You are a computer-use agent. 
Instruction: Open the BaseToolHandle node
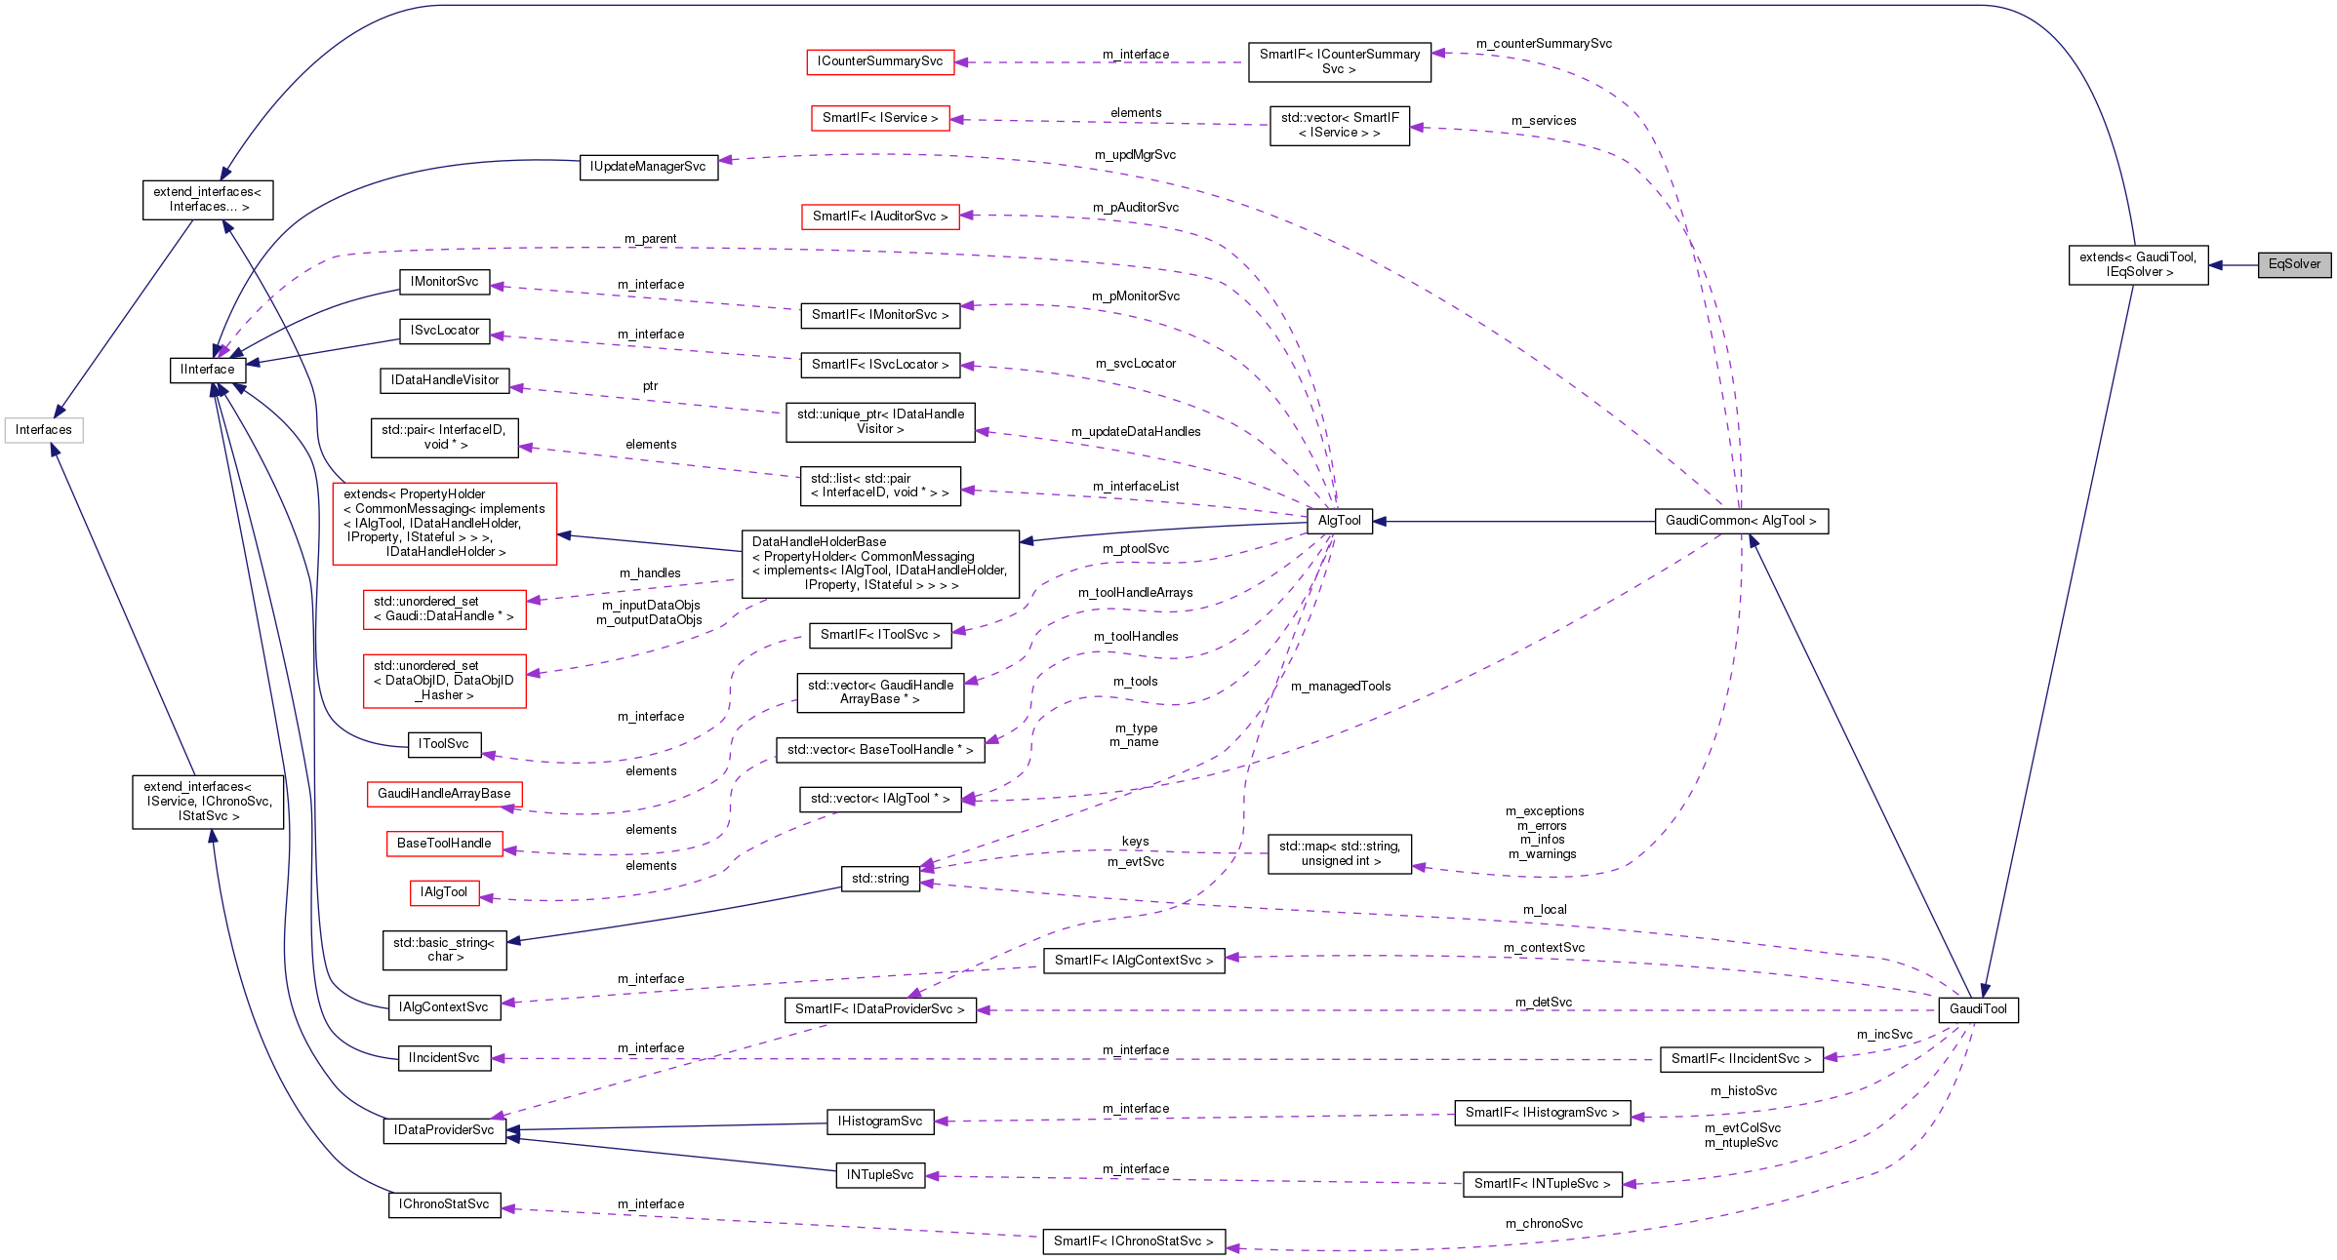pos(444,843)
